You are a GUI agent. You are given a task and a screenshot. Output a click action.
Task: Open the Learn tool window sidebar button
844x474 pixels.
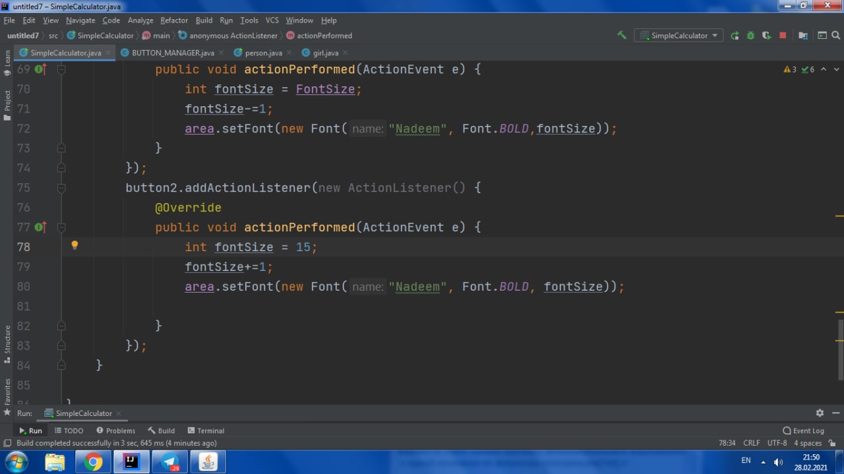pyautogui.click(x=7, y=63)
